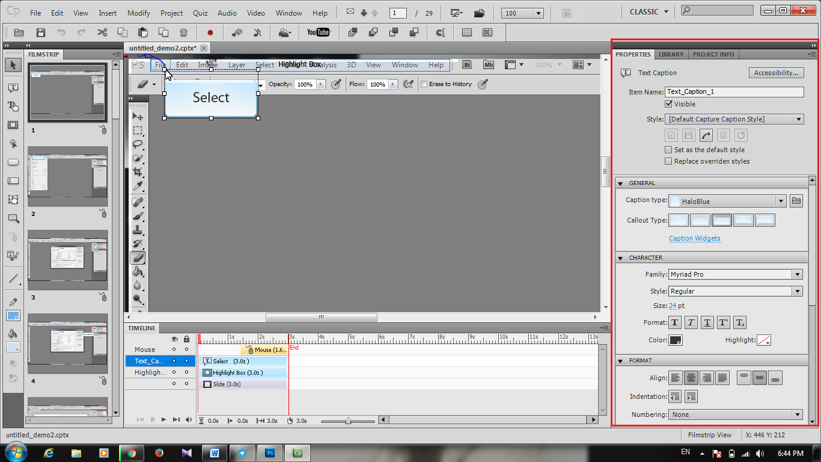The width and height of the screenshot is (821, 462).
Task: Click the timeline lock header icon
Action: point(186,339)
